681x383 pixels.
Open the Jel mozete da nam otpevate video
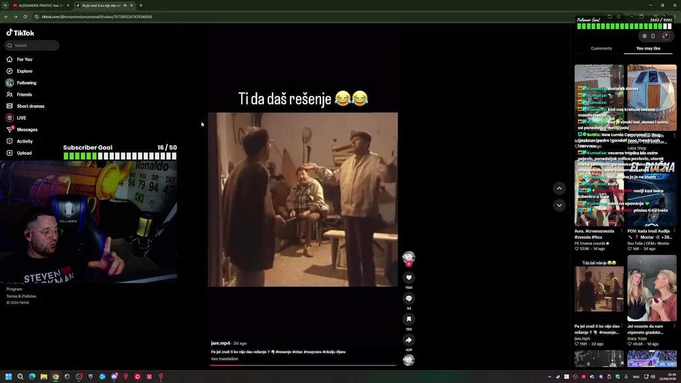click(652, 288)
